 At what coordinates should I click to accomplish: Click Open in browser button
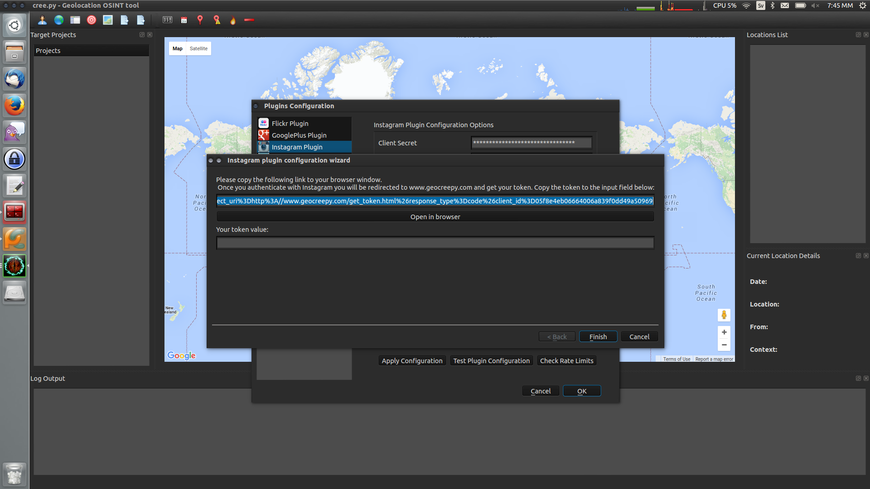coord(435,217)
